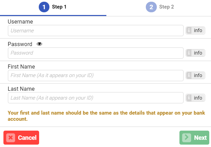Open the info text for Password
The image size is (211, 147).
(198, 53)
